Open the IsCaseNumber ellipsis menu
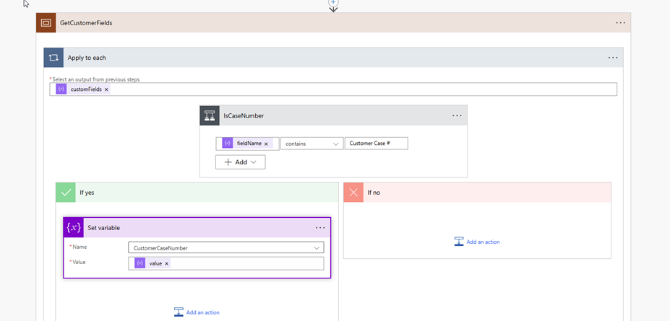The image size is (670, 321). 457,115
